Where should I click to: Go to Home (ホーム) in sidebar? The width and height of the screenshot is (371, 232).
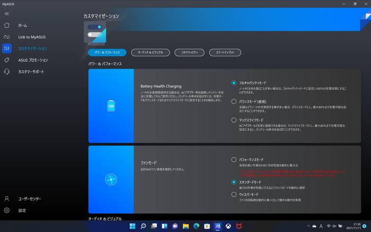pyautogui.click(x=22, y=25)
